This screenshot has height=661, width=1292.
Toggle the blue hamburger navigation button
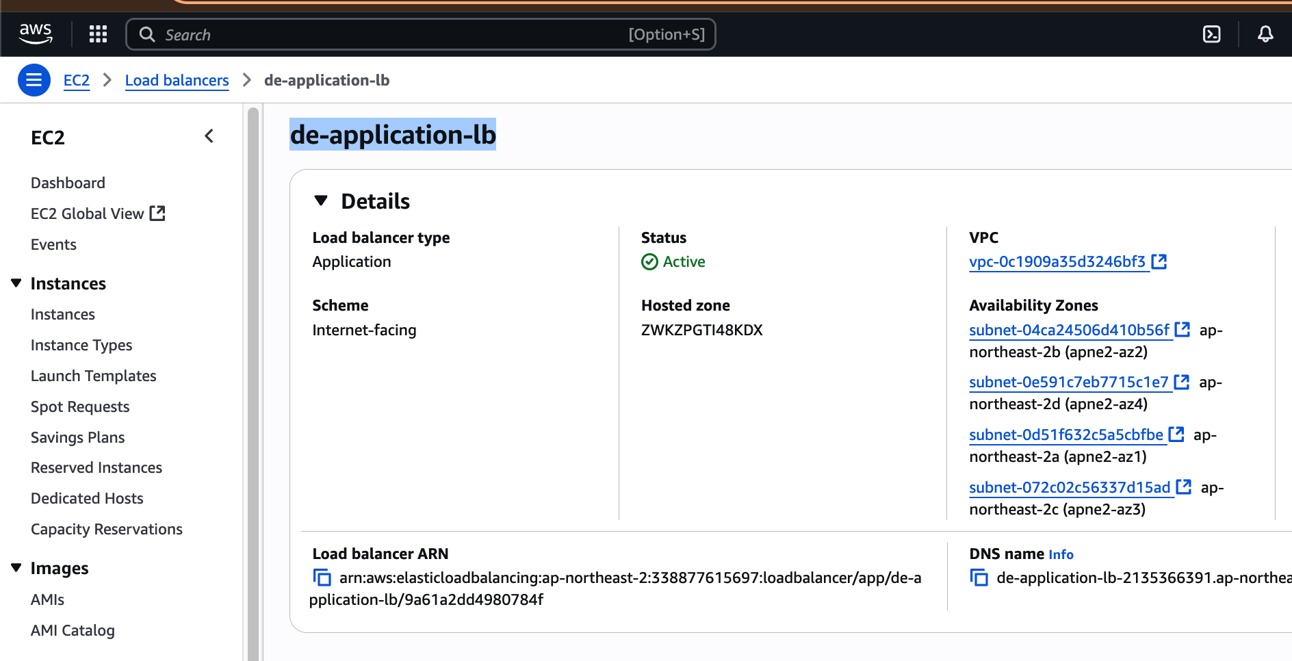click(x=34, y=80)
